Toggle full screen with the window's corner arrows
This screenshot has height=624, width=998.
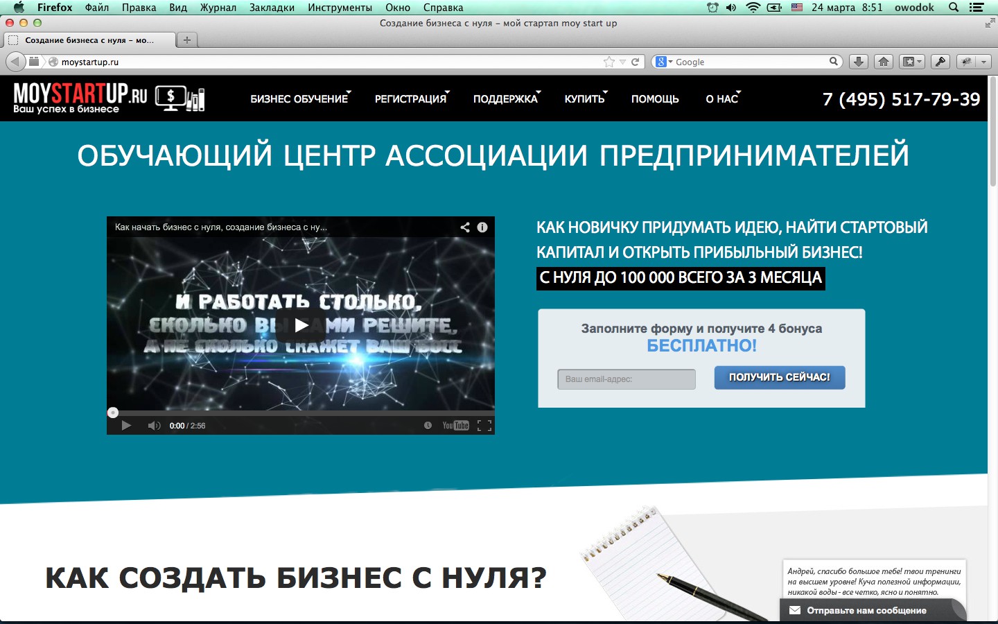click(990, 24)
